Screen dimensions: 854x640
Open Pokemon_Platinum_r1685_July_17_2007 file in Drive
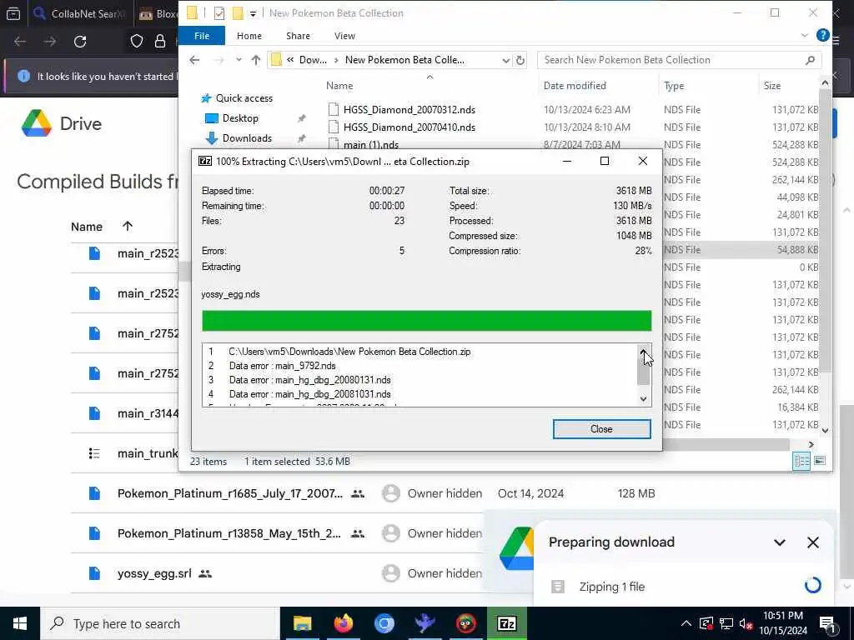[x=230, y=493]
